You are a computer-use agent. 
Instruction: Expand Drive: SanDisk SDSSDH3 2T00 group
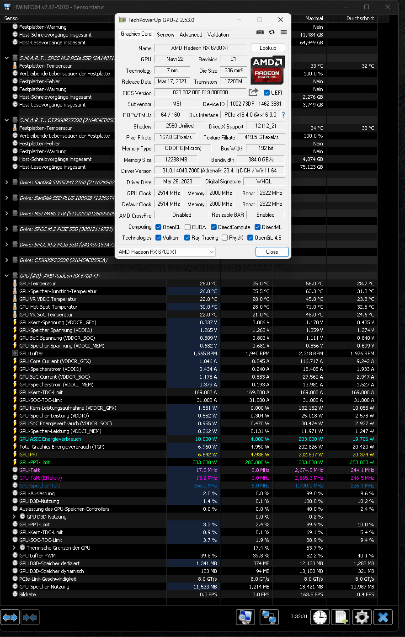click(x=6, y=182)
